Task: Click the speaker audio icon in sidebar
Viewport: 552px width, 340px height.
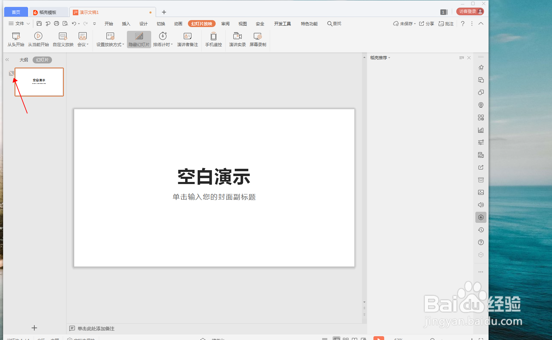Action: coord(481,205)
